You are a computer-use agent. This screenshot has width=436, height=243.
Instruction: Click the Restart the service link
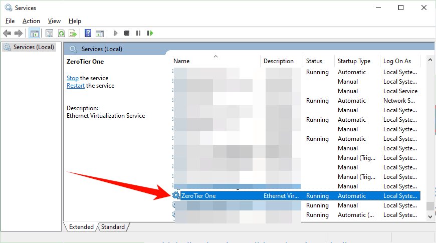[x=76, y=86]
